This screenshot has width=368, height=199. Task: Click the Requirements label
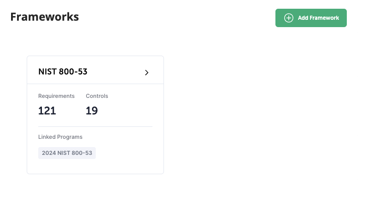(x=56, y=96)
